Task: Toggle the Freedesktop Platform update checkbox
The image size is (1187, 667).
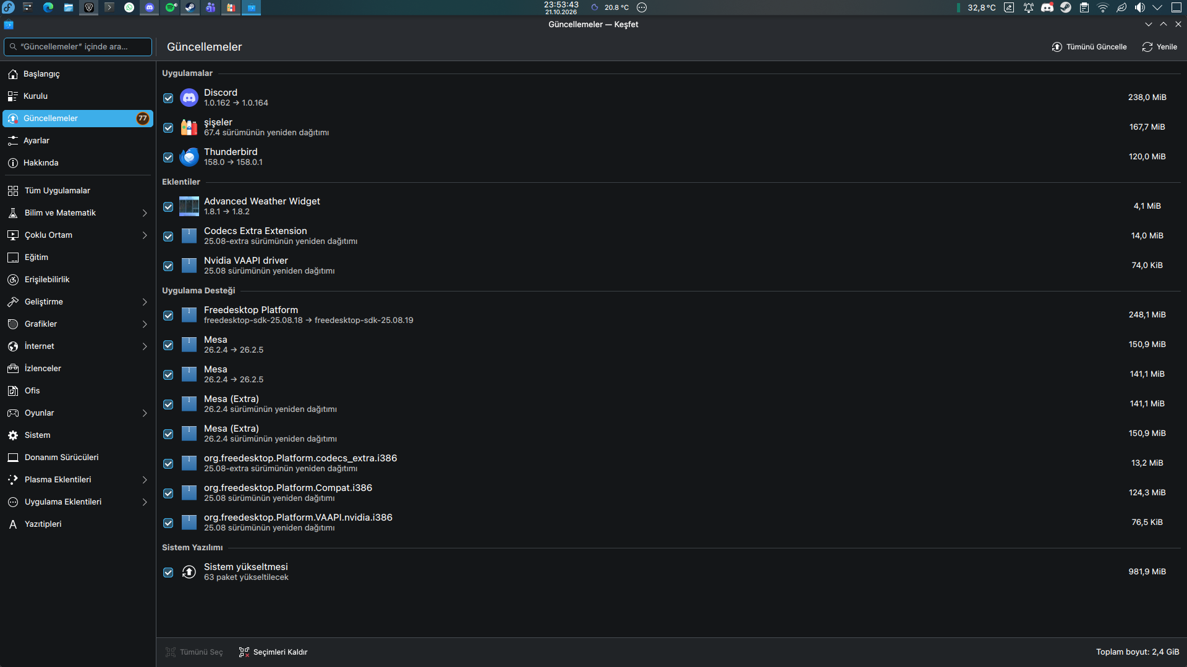Action: point(168,316)
